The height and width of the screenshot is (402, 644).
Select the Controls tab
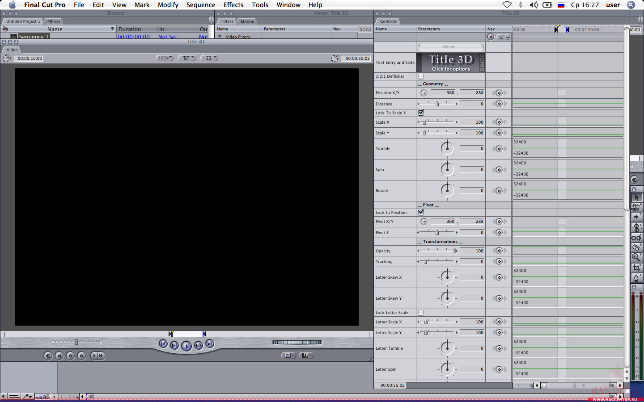point(388,21)
